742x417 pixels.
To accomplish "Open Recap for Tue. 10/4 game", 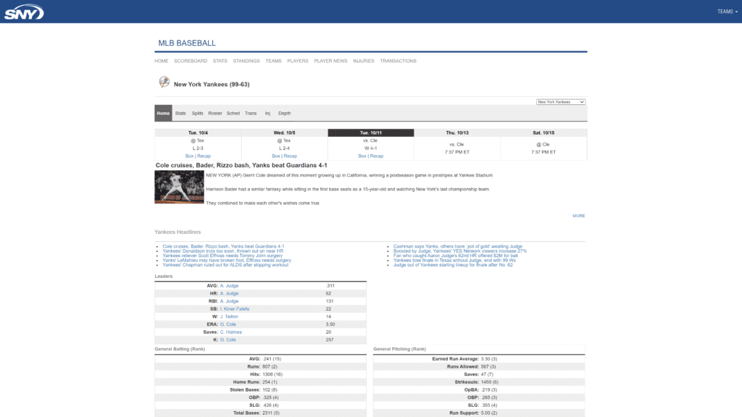I will click(204, 156).
